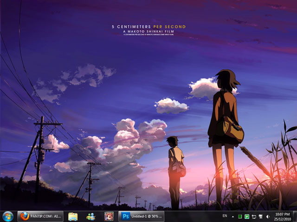This screenshot has height=222, width=297.
Task: Open Windows Explorer from the taskbar
Action: pos(73,216)
